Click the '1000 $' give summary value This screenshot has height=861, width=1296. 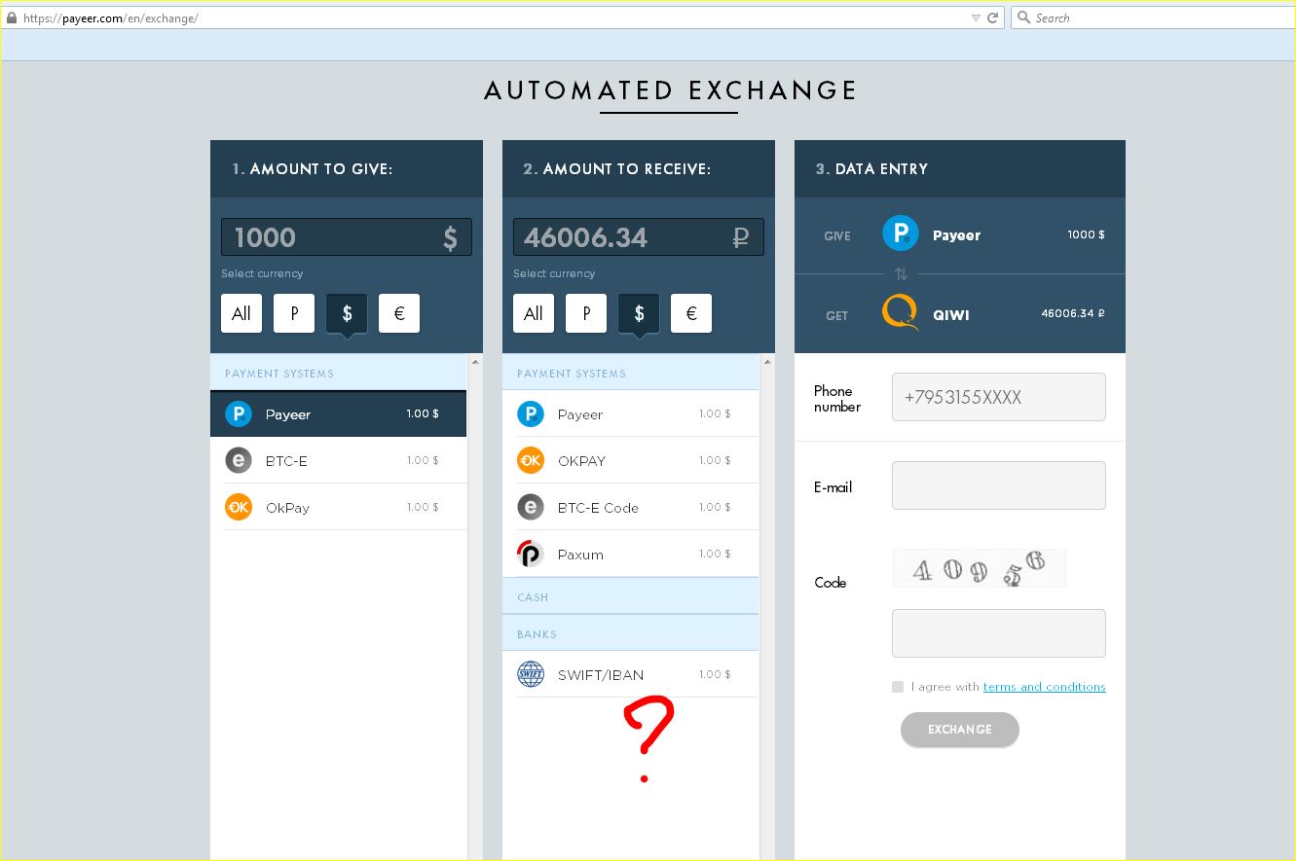tap(1086, 234)
